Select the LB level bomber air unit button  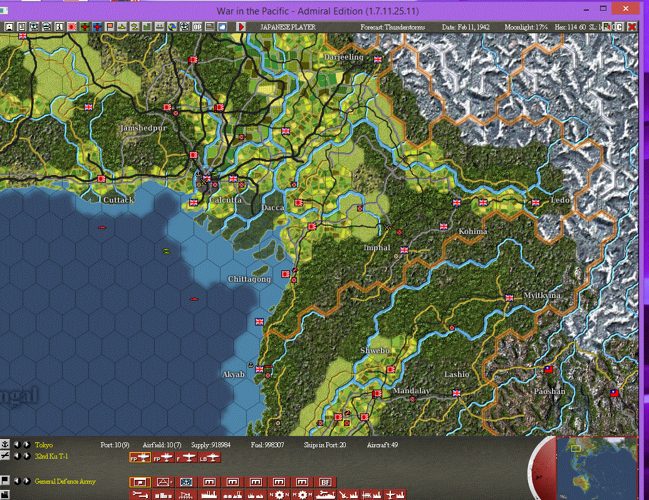(x=210, y=458)
